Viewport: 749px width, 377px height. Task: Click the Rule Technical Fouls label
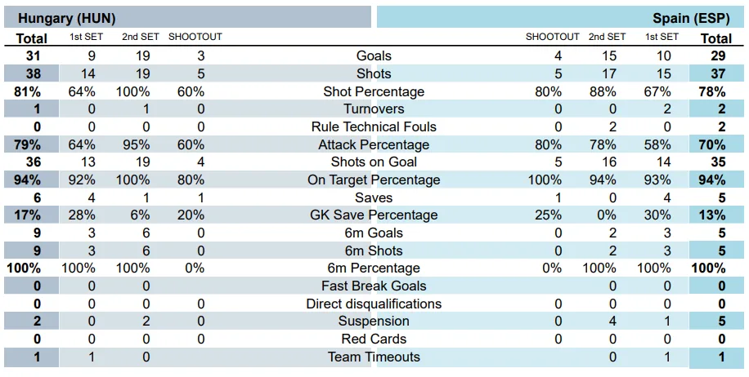(x=374, y=126)
